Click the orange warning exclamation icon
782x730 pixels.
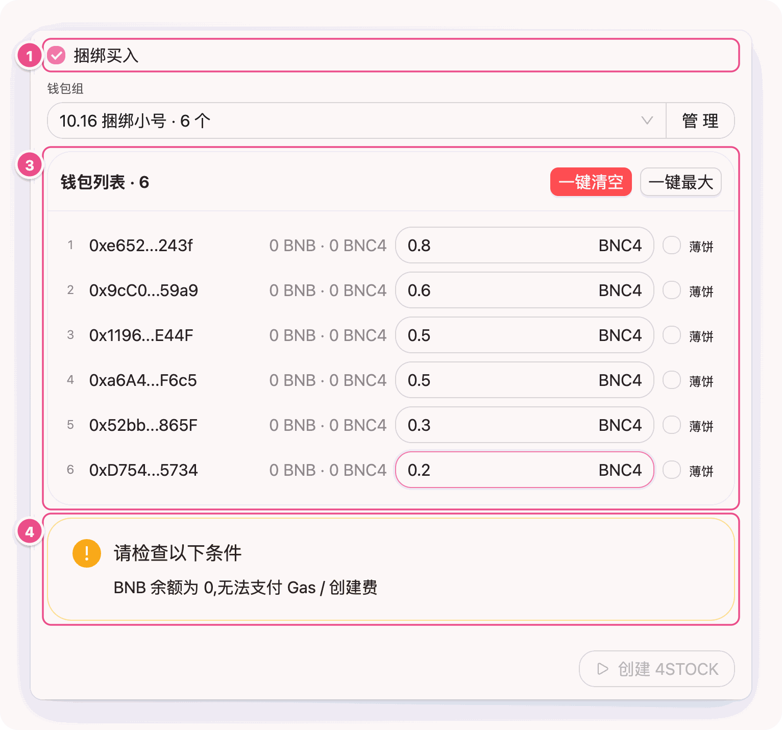pyautogui.click(x=87, y=553)
